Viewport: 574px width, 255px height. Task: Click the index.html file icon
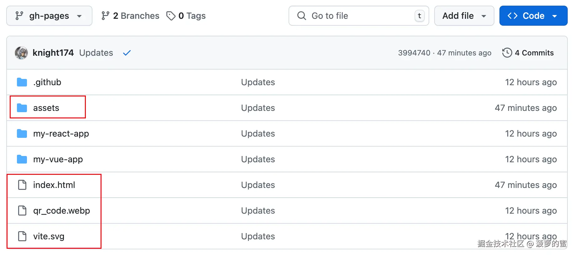click(22, 185)
